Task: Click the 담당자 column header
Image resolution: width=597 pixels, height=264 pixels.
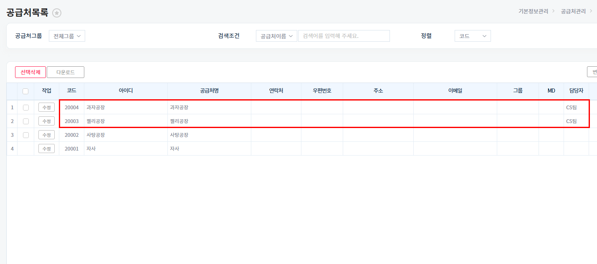Action: [x=576, y=91]
